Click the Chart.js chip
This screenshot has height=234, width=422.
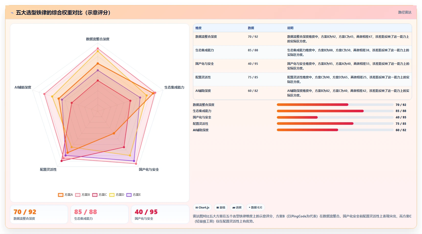pyautogui.click(x=202, y=207)
